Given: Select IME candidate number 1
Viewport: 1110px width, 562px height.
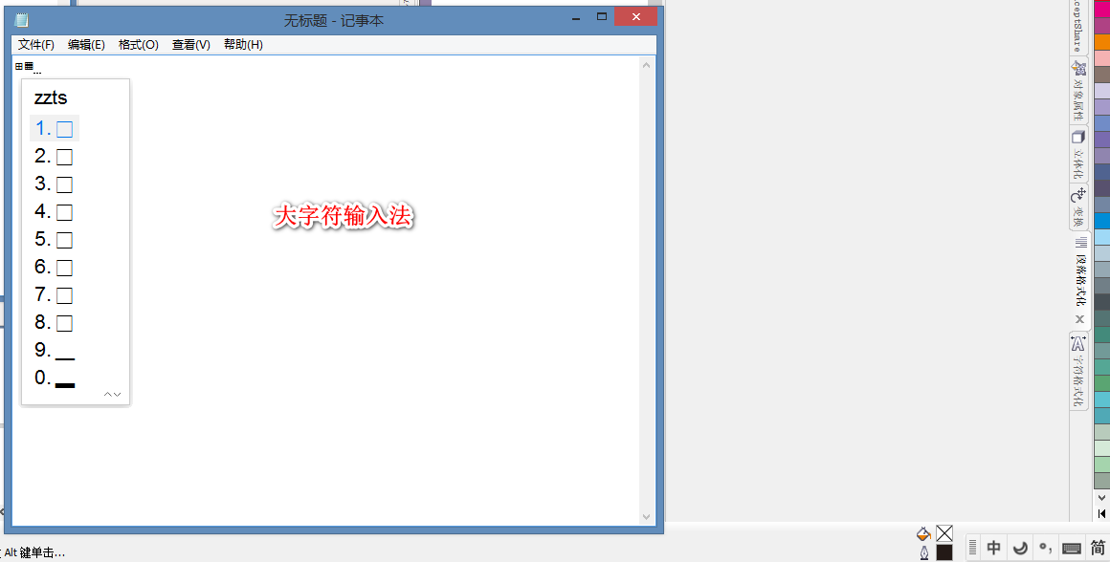Looking at the screenshot, I should [55, 128].
